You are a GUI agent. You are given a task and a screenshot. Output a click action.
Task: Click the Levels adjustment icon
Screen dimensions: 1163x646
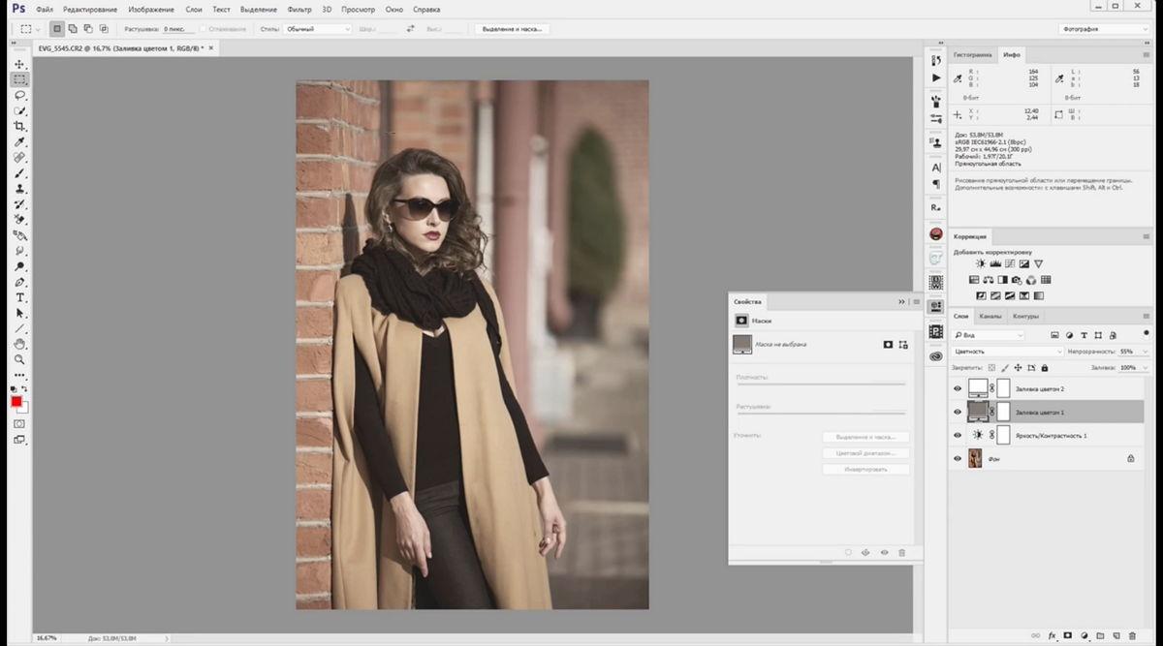(x=994, y=263)
